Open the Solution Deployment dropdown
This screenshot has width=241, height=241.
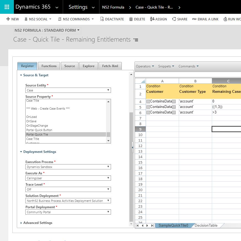tap(68, 201)
